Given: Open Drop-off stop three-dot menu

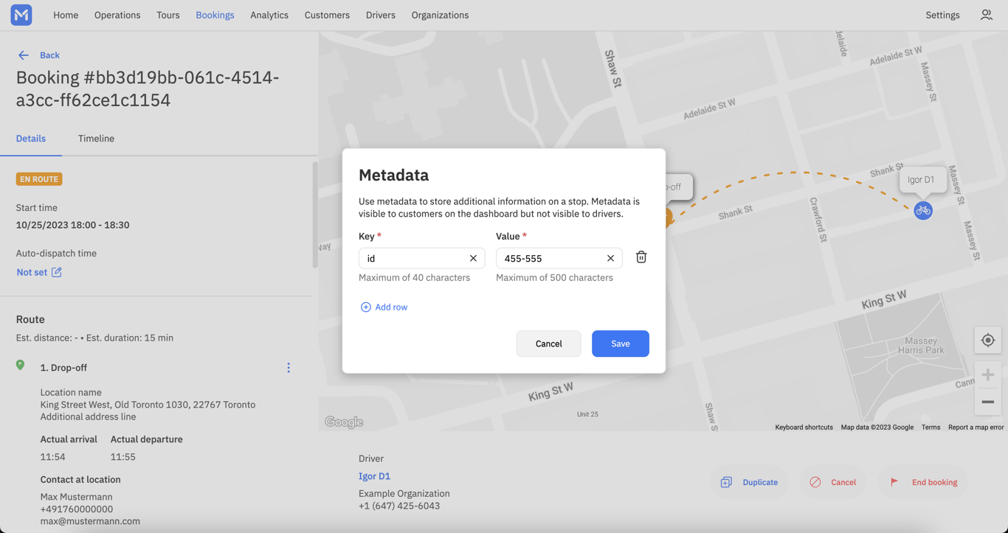Looking at the screenshot, I should pyautogui.click(x=289, y=368).
